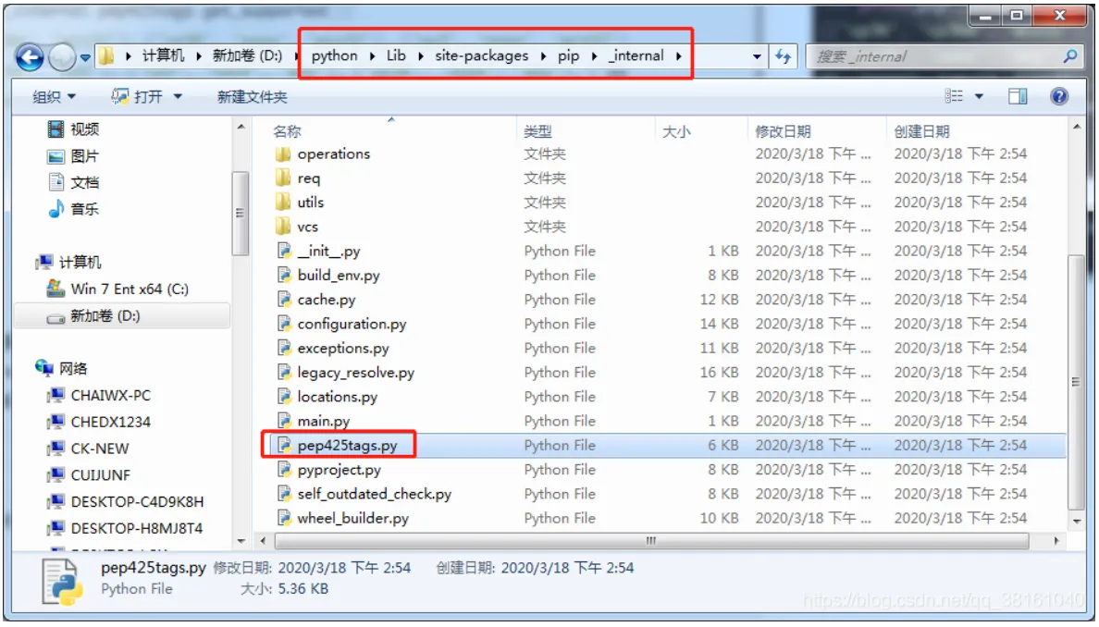This screenshot has width=1099, height=627.
Task: Sort by the 创建日期 column header
Action: pyautogui.click(x=921, y=131)
